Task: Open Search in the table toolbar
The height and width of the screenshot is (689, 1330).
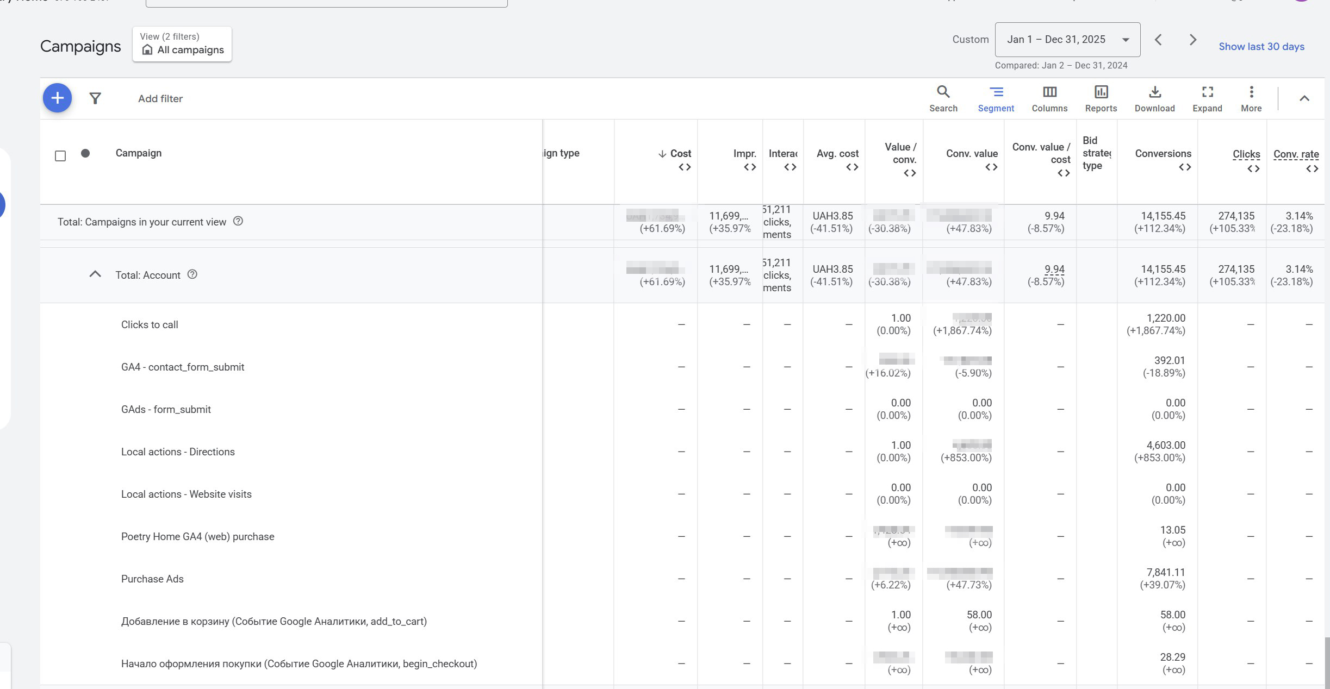Action: pyautogui.click(x=943, y=98)
